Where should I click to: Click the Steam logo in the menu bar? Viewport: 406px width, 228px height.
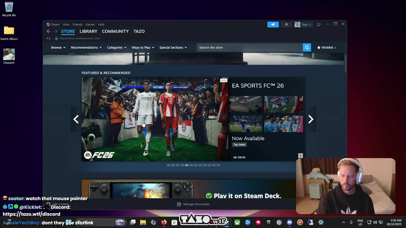coord(48,24)
